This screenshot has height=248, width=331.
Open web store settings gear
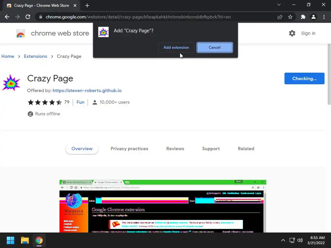(292, 33)
